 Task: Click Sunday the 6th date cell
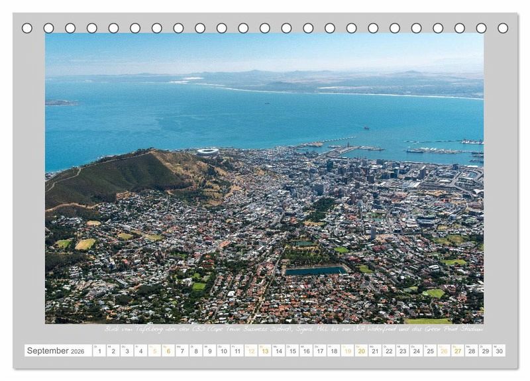[168, 351]
